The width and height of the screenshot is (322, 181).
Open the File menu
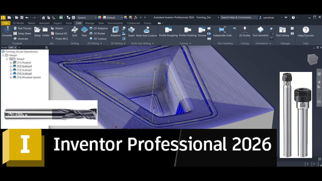click(6, 23)
